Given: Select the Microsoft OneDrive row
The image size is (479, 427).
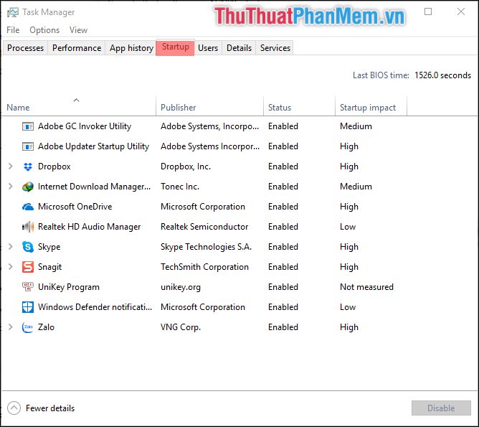Looking at the screenshot, I should [239, 207].
